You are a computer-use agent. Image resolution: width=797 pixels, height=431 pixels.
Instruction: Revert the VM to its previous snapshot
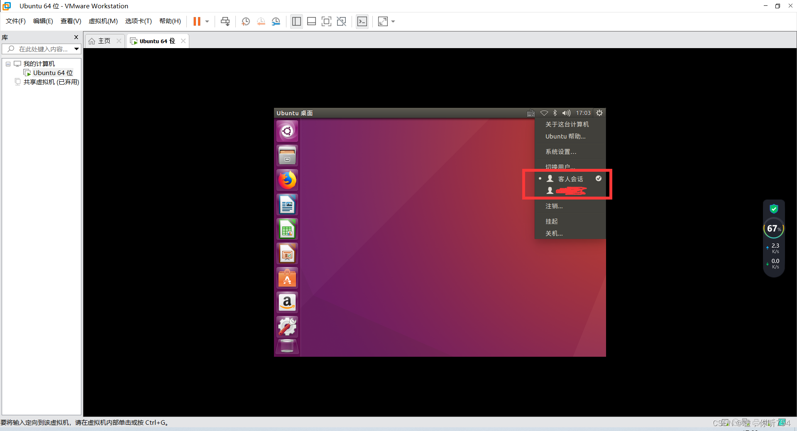tap(261, 22)
